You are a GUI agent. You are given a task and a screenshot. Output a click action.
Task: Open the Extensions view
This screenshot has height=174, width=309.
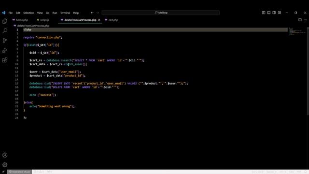point(5,60)
